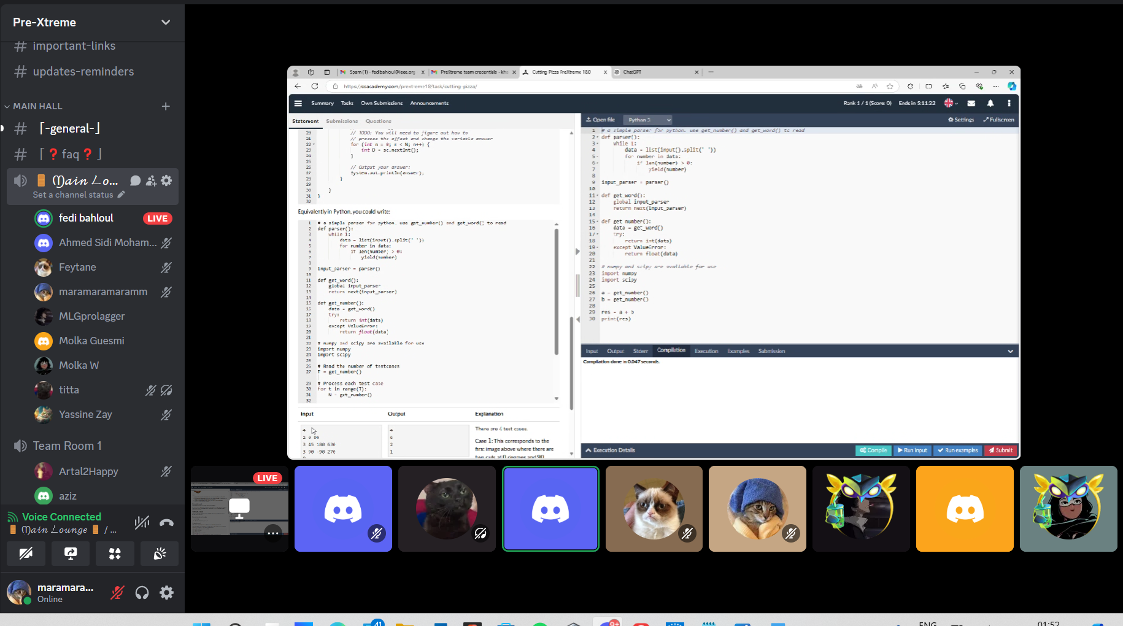Join Team Room 1 voice channel
This screenshot has width=1123, height=626.
67,446
